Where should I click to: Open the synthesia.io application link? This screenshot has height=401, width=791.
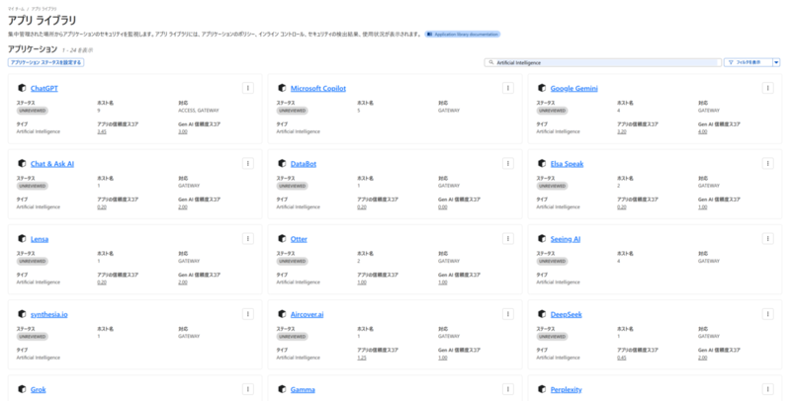tap(48, 314)
